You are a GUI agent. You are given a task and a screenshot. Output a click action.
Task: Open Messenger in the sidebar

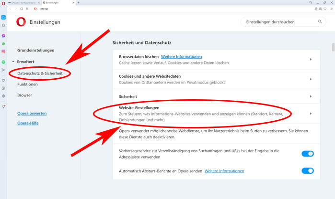coord(3,36)
